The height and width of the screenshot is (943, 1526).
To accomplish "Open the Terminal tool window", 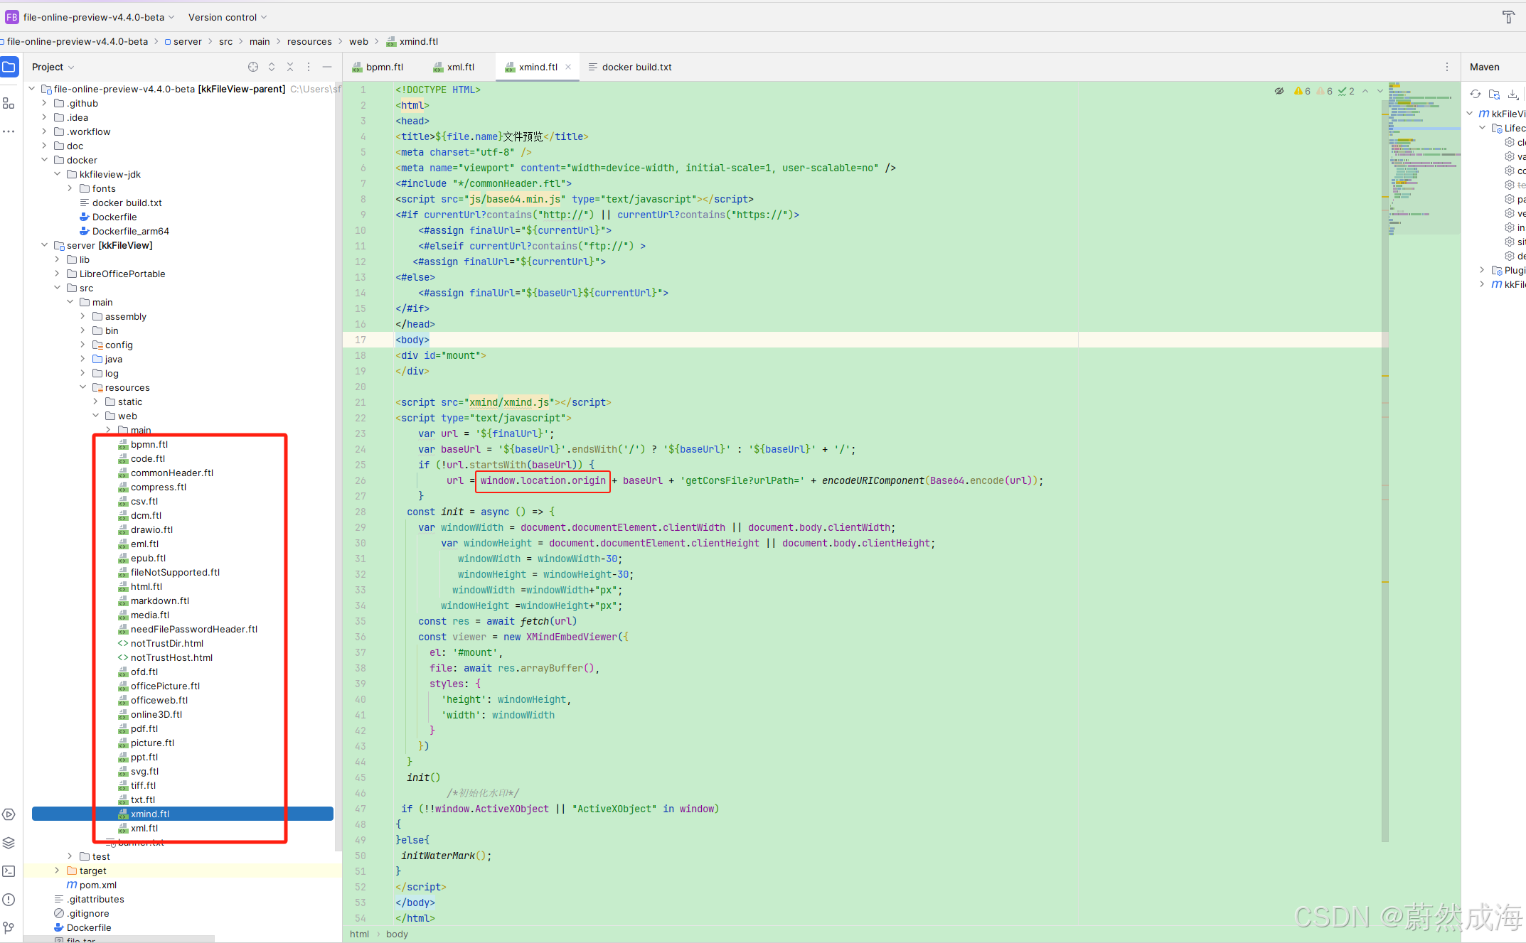I will [9, 871].
